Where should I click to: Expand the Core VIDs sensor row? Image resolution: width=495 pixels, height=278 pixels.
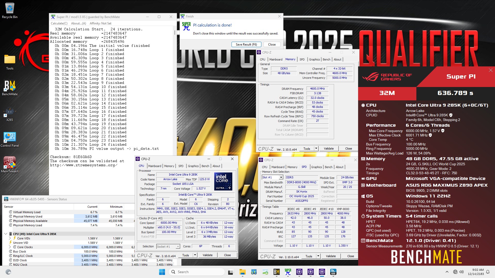[x=10, y=238]
